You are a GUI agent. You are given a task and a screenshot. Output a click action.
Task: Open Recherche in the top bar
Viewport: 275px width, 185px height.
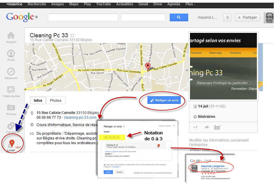coord(37,4)
